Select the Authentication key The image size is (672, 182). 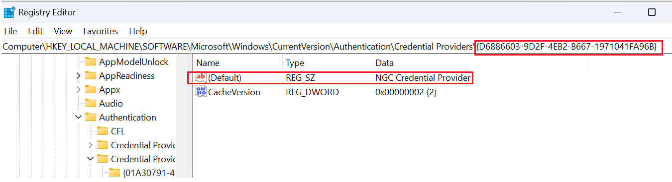[x=127, y=118]
